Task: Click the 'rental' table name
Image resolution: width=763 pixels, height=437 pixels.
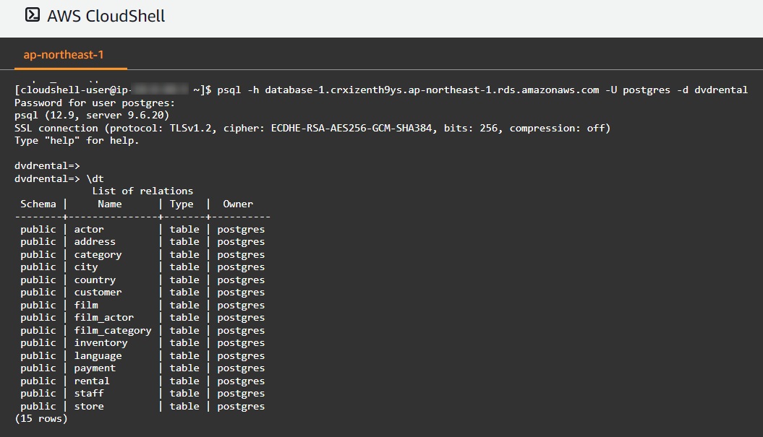Action: 91,381
